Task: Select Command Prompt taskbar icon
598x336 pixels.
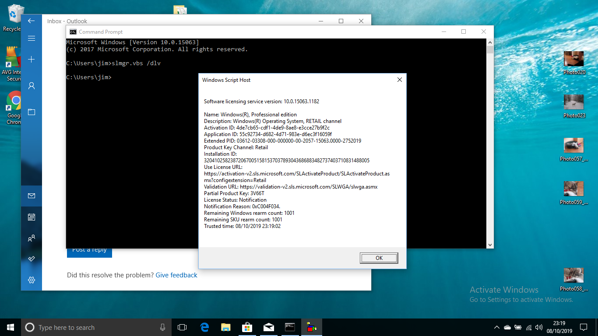Action: coord(290,327)
